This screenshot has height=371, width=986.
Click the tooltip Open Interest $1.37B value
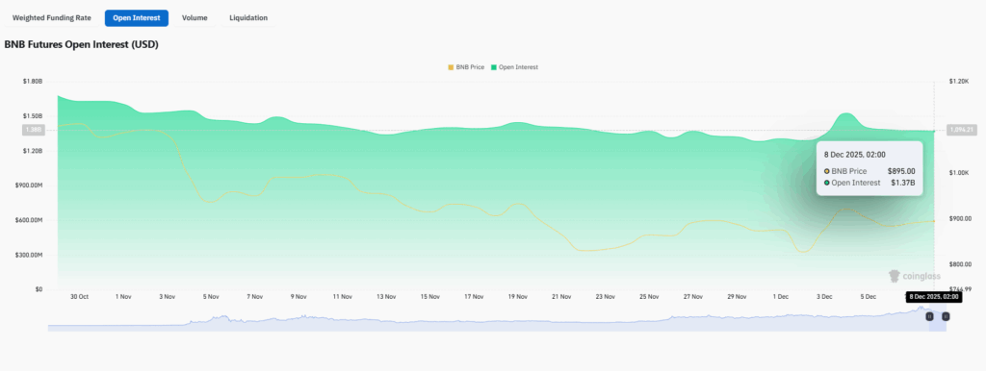(x=902, y=183)
